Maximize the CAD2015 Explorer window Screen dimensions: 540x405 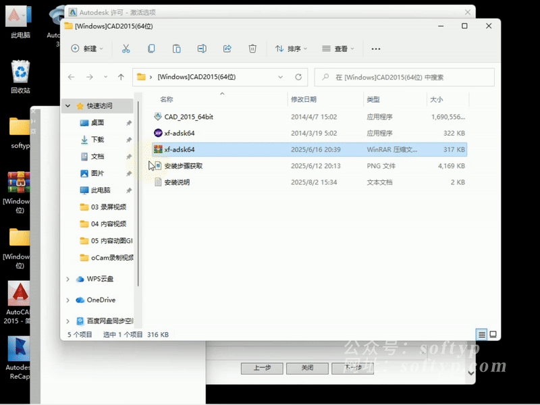coord(464,26)
